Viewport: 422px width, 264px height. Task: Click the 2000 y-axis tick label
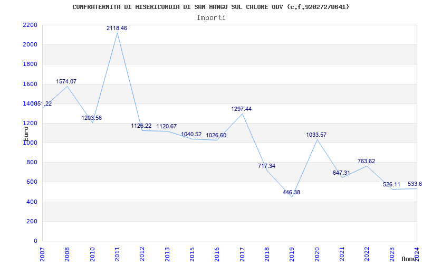click(30, 45)
